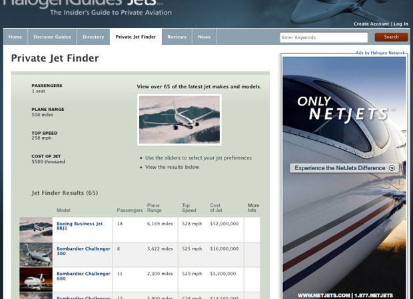Click the 2,300 miles range cell

160,274
